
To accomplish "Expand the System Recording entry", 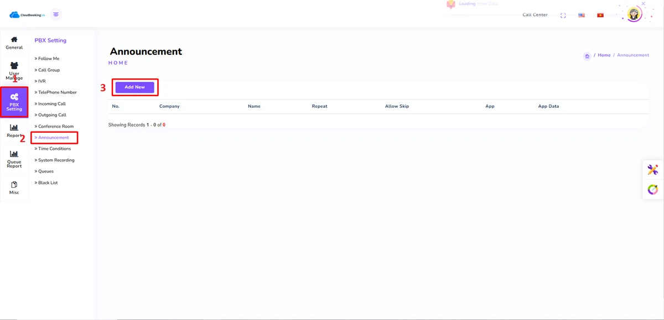I will point(56,160).
